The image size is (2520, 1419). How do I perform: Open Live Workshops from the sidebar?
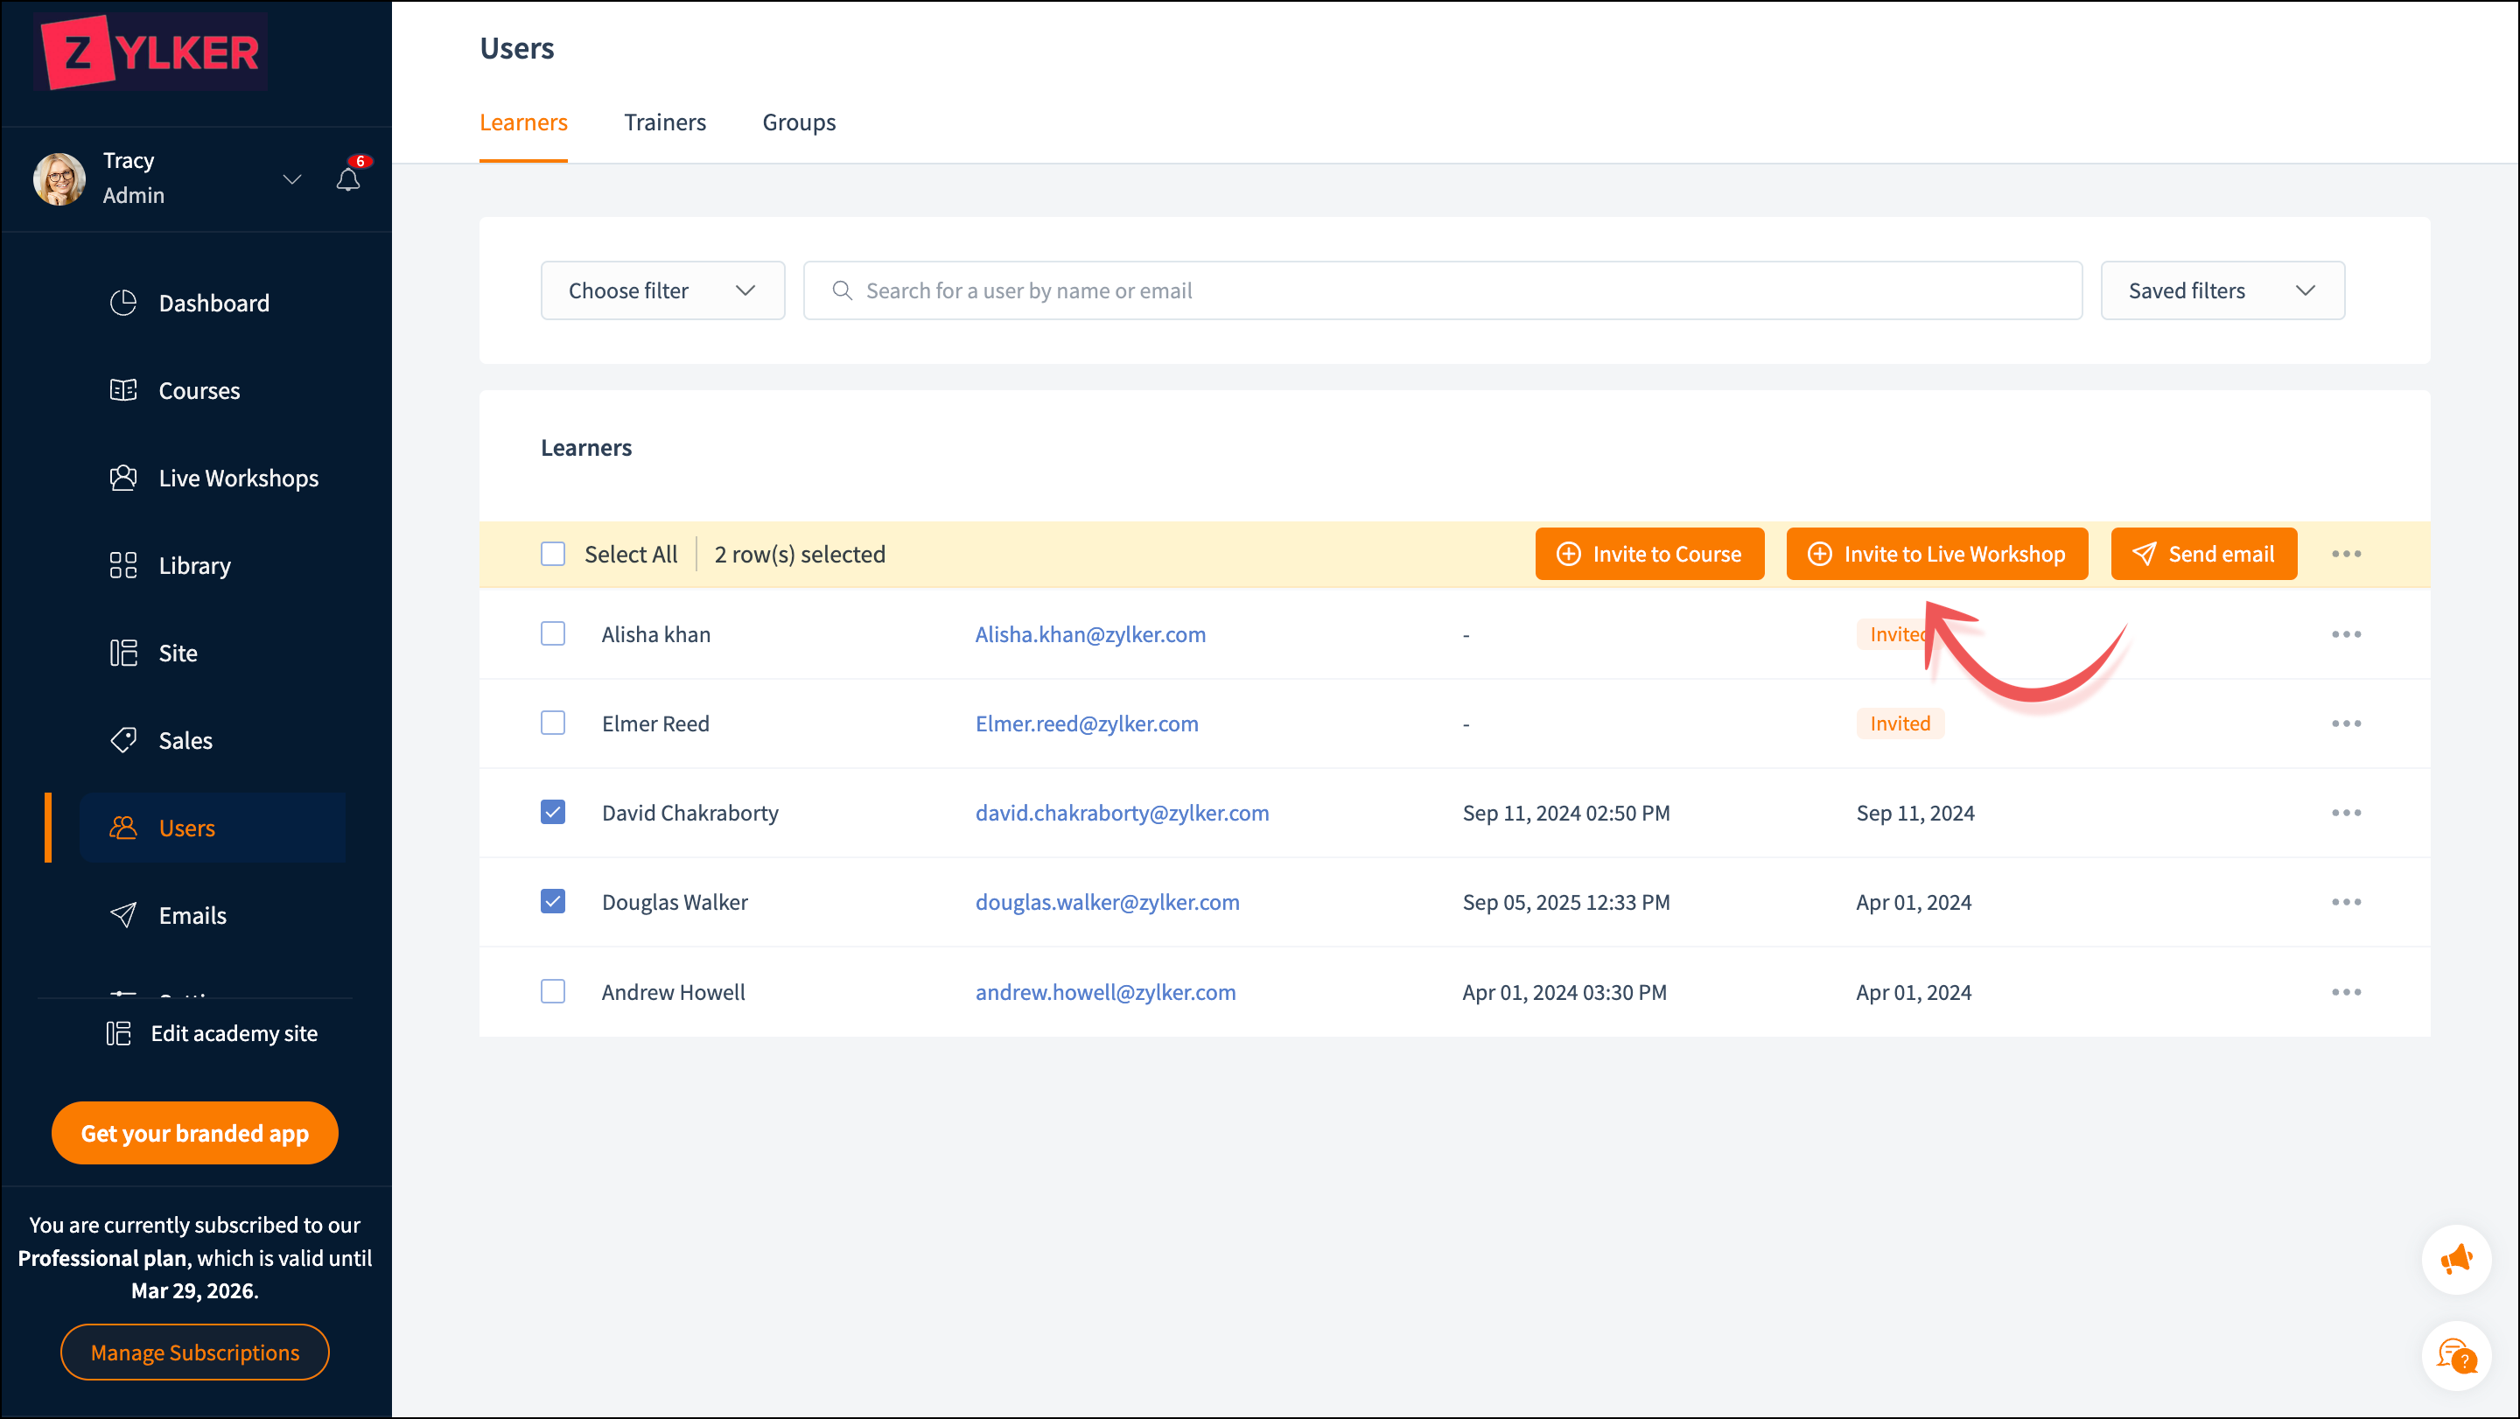click(x=238, y=479)
